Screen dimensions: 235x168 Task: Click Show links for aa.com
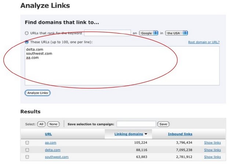(212, 143)
